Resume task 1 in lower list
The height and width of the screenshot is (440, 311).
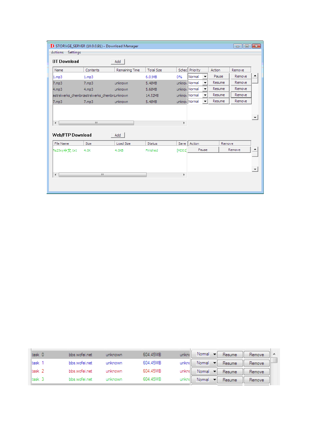point(230,363)
